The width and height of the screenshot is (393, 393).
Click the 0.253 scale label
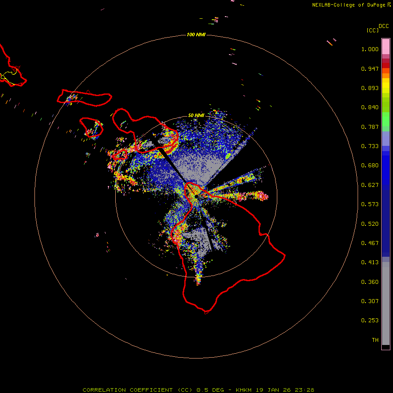tap(370, 321)
